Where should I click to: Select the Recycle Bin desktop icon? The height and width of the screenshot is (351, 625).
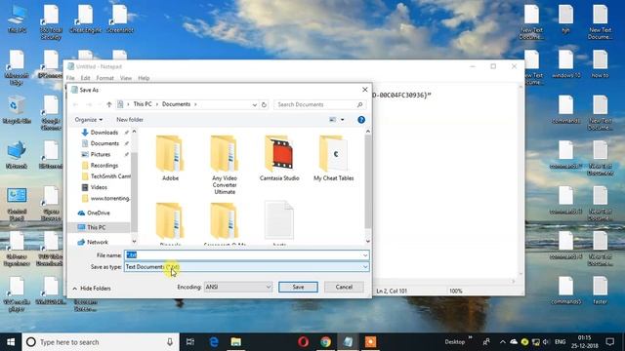[17, 110]
